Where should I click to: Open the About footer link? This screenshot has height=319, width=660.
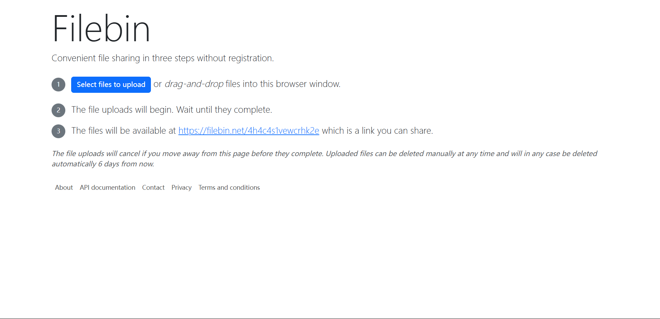[x=64, y=188]
